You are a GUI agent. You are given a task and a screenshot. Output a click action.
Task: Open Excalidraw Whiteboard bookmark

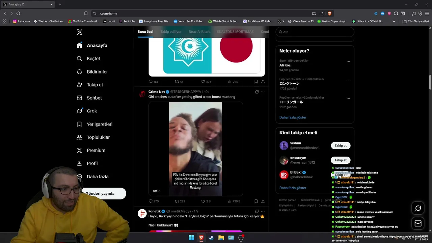(x=258, y=21)
